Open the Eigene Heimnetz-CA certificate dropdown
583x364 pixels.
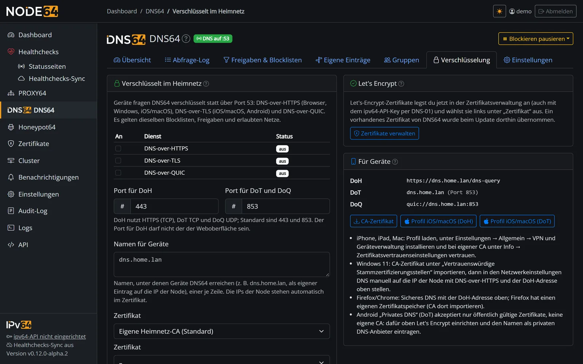tap(222, 331)
